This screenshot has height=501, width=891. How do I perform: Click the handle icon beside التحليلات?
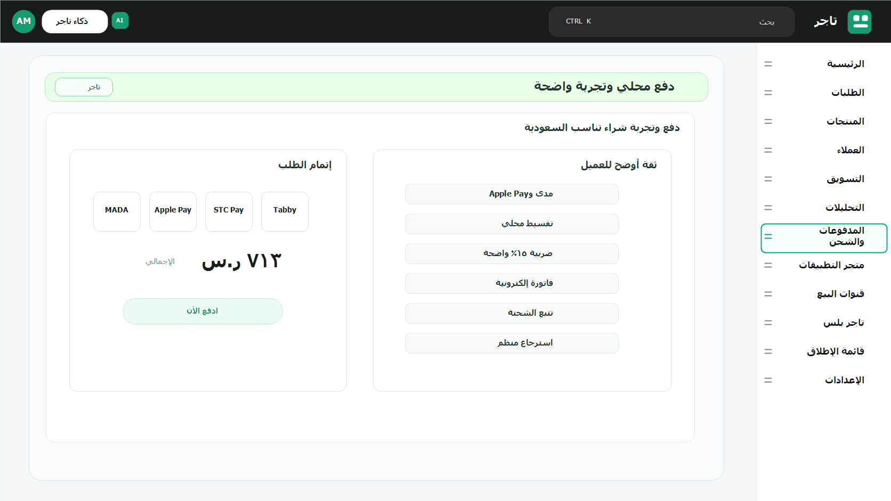point(768,208)
